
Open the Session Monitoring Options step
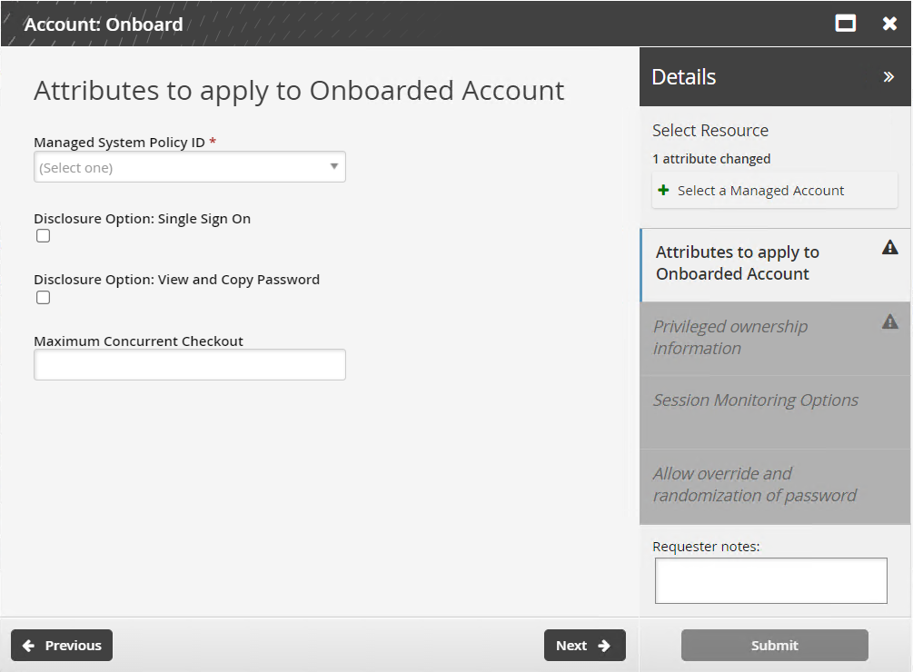click(x=755, y=400)
